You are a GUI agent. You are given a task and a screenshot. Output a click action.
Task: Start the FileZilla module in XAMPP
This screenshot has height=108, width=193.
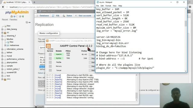(92, 62)
